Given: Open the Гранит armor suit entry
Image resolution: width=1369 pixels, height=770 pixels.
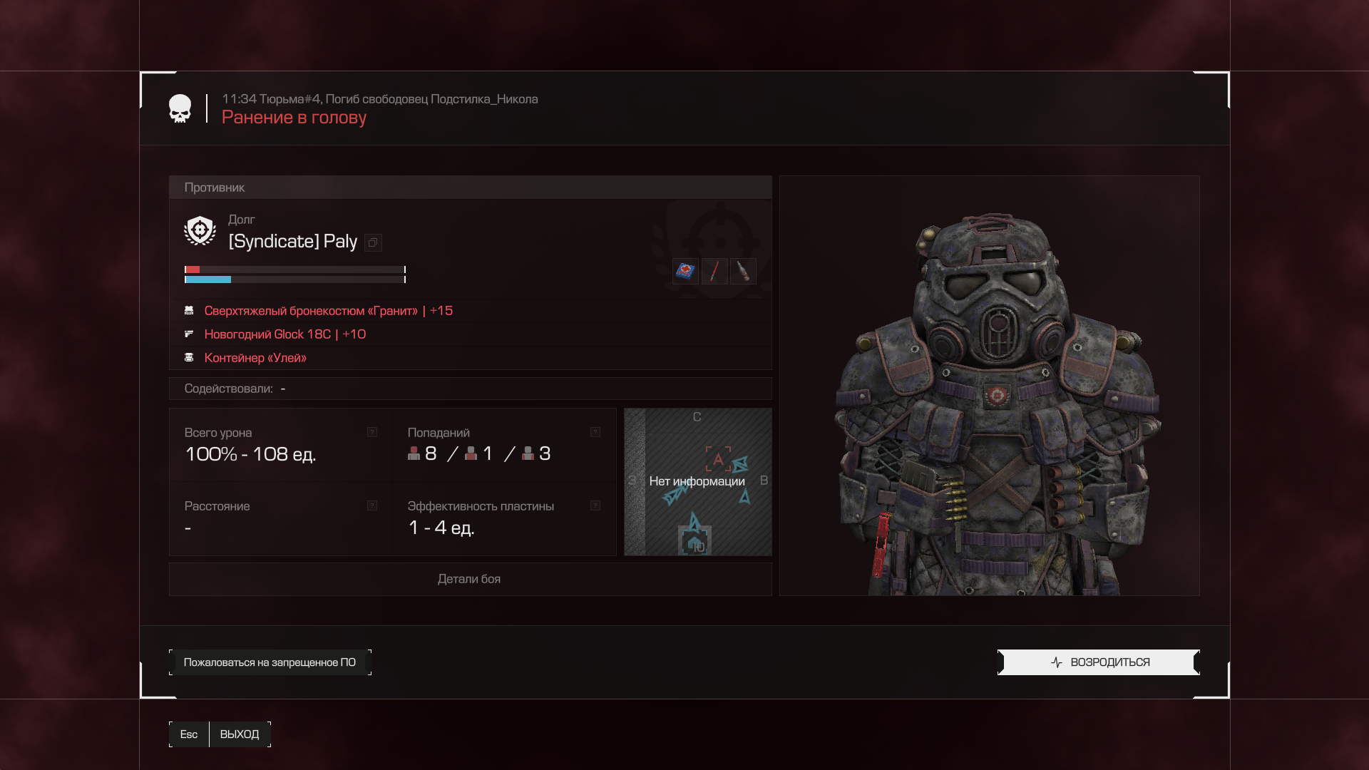Looking at the screenshot, I should [x=328, y=311].
